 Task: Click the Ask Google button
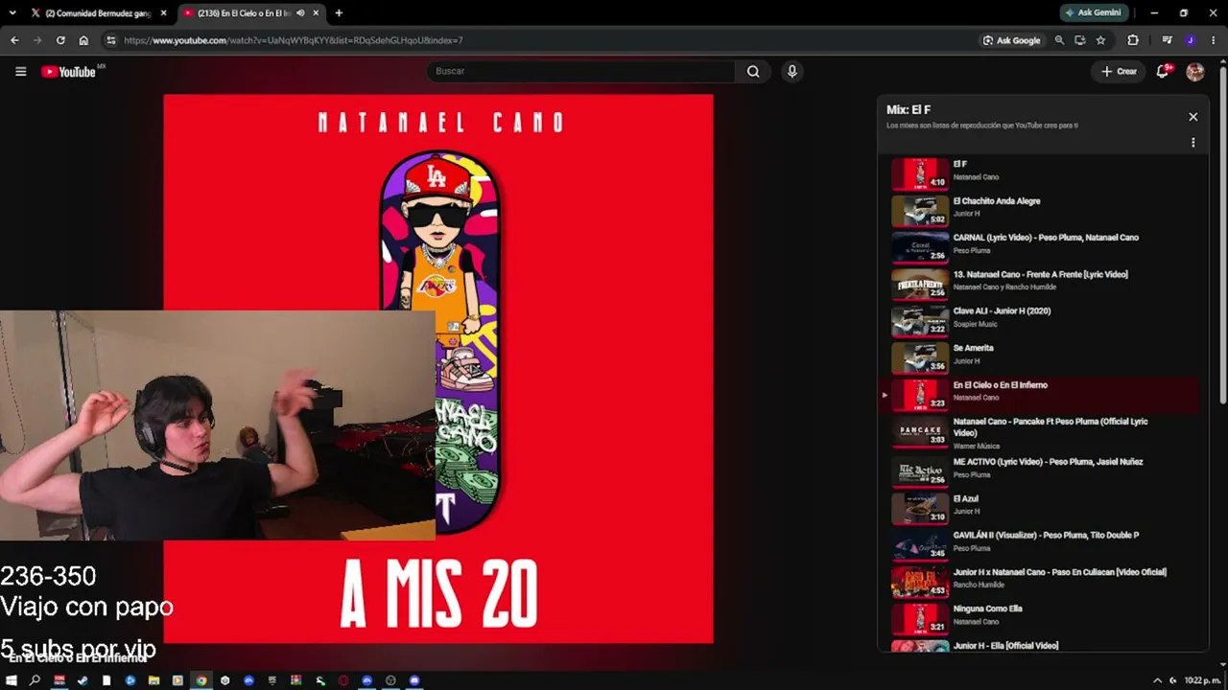click(x=1012, y=40)
